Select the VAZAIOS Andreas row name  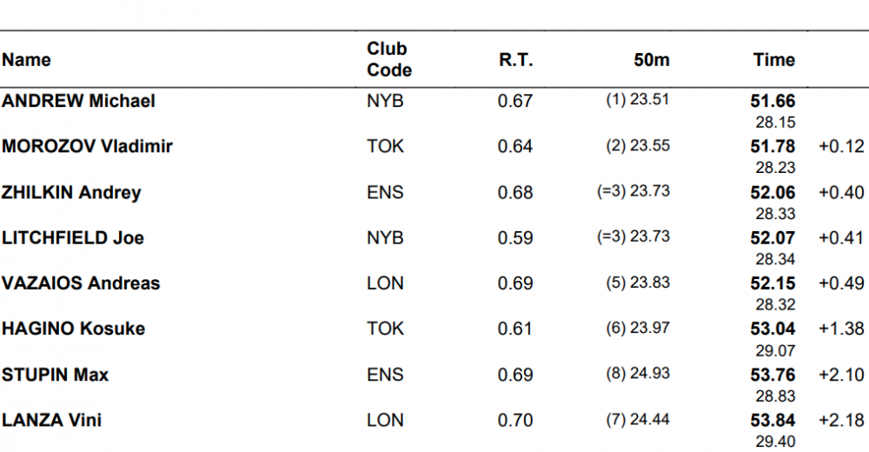click(81, 283)
